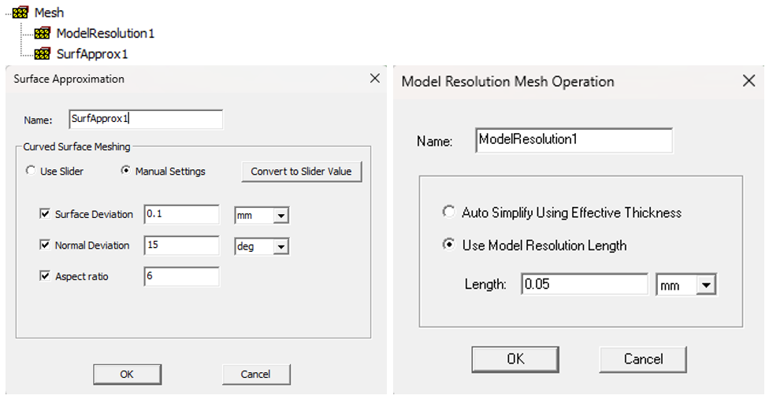Click the ModelResolution1 mesh operation icon
This screenshot has width=769, height=399.
coord(43,34)
